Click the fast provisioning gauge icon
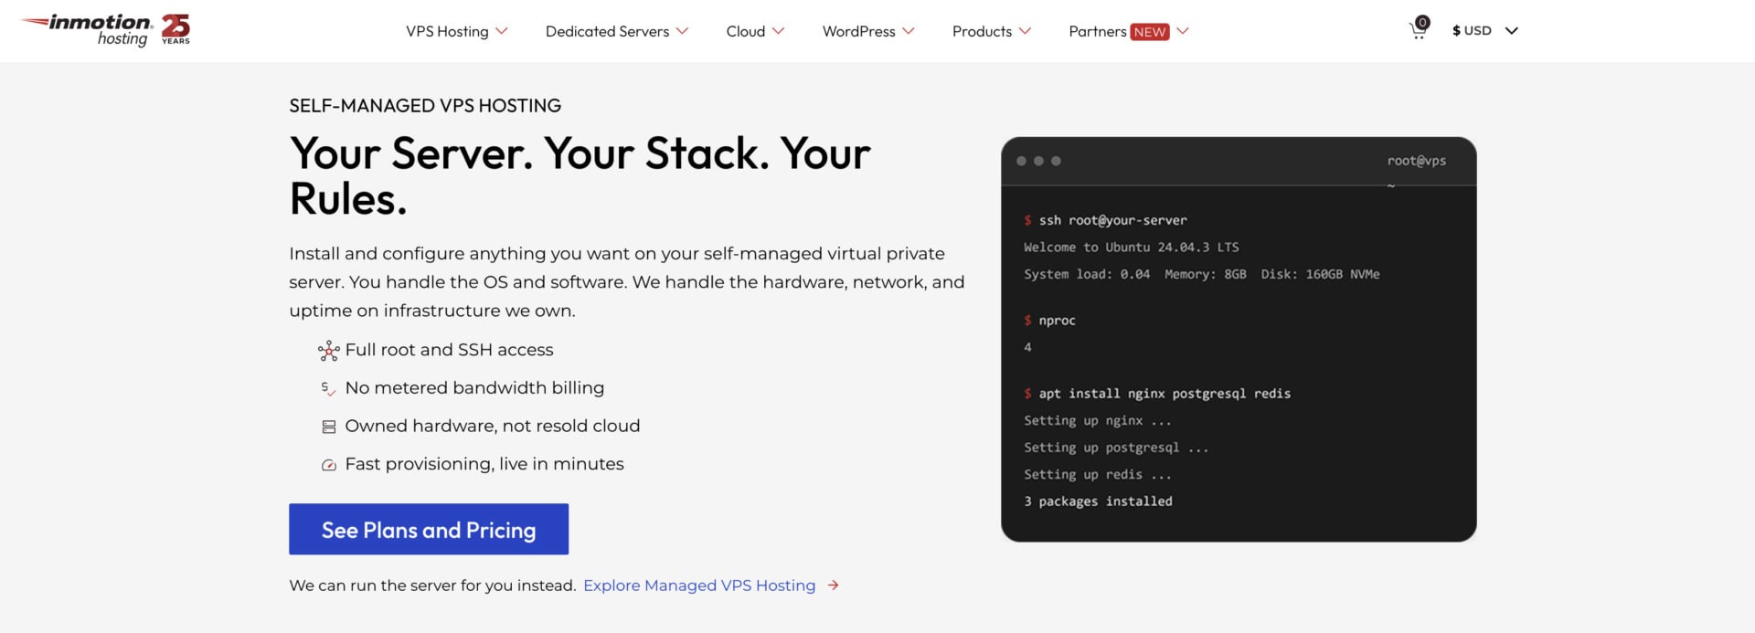This screenshot has width=1755, height=633. click(x=329, y=465)
